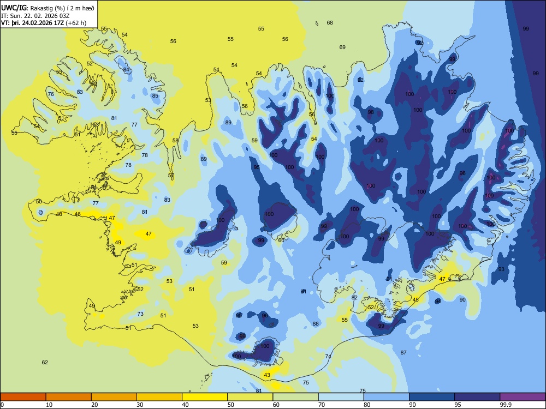Viewport: 546px width, 409px height.
Task: Click the '99.9' label on the color scale
Action: coord(506,405)
